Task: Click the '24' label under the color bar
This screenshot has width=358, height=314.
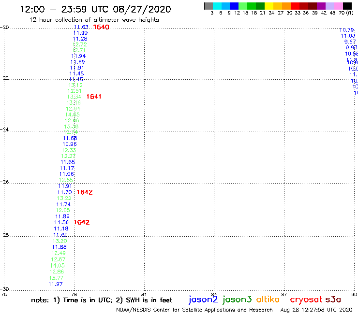Action: point(271,13)
